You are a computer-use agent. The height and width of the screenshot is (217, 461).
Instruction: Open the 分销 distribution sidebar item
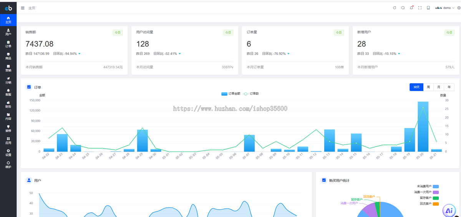pos(8,80)
